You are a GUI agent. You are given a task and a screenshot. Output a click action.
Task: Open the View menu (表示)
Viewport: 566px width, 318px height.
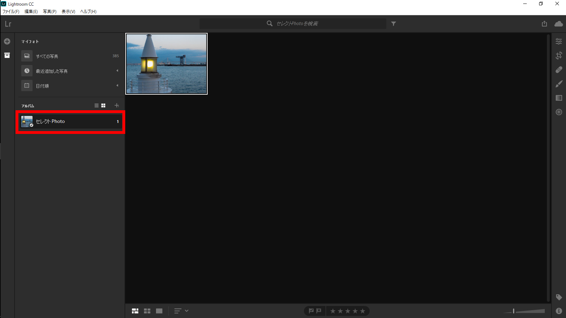[68, 11]
